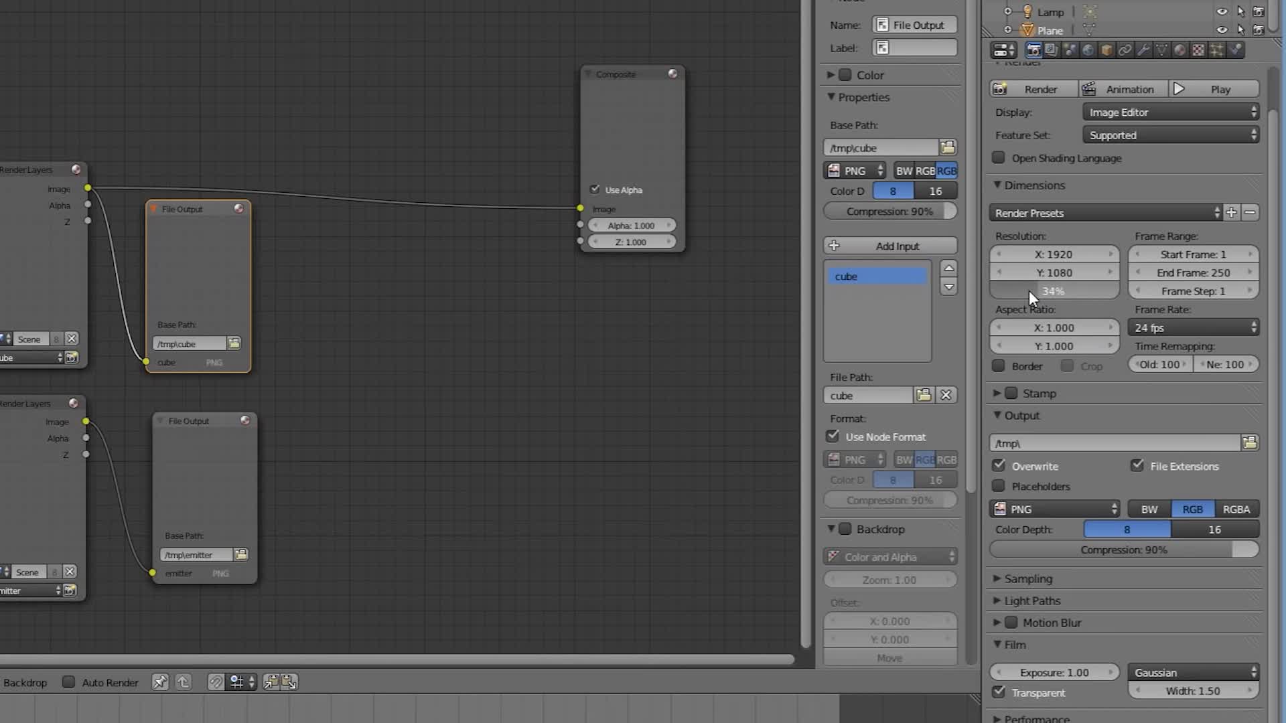This screenshot has width=1286, height=723.
Task: Open the Particles properties icon
Action: (x=1217, y=50)
